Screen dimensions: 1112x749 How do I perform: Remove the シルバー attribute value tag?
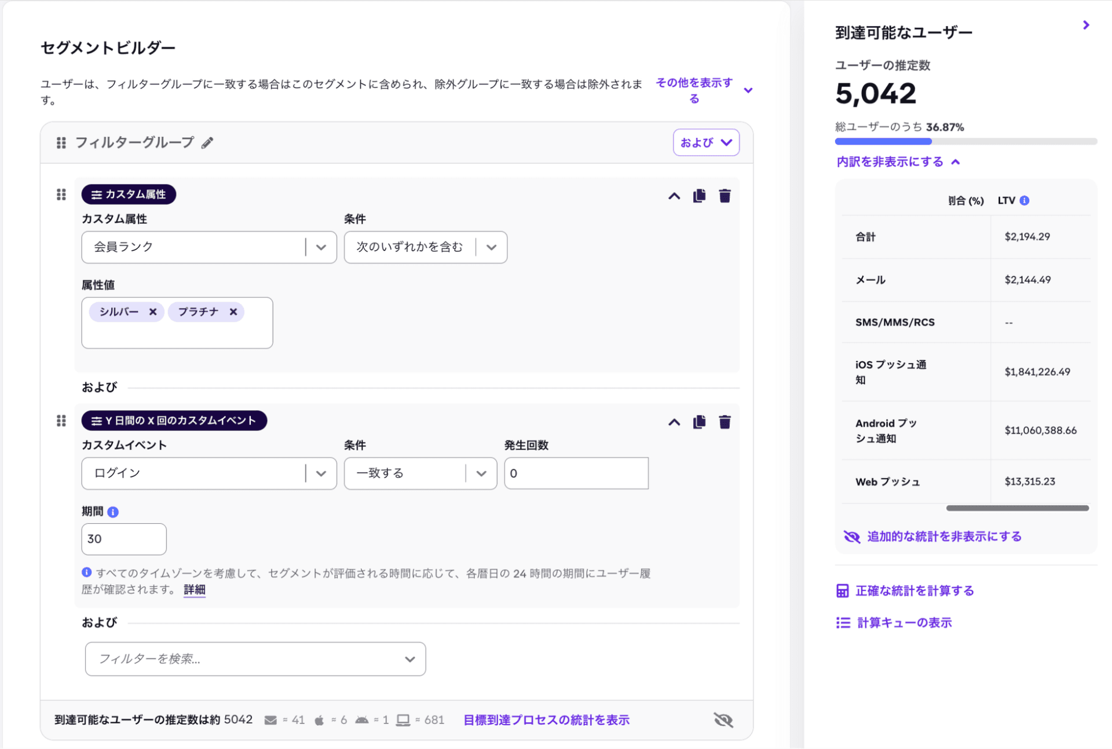point(152,311)
